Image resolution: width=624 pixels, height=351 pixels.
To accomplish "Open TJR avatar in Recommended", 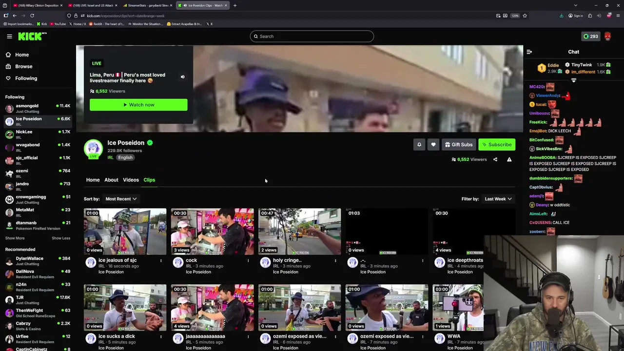I will tap(9, 300).
